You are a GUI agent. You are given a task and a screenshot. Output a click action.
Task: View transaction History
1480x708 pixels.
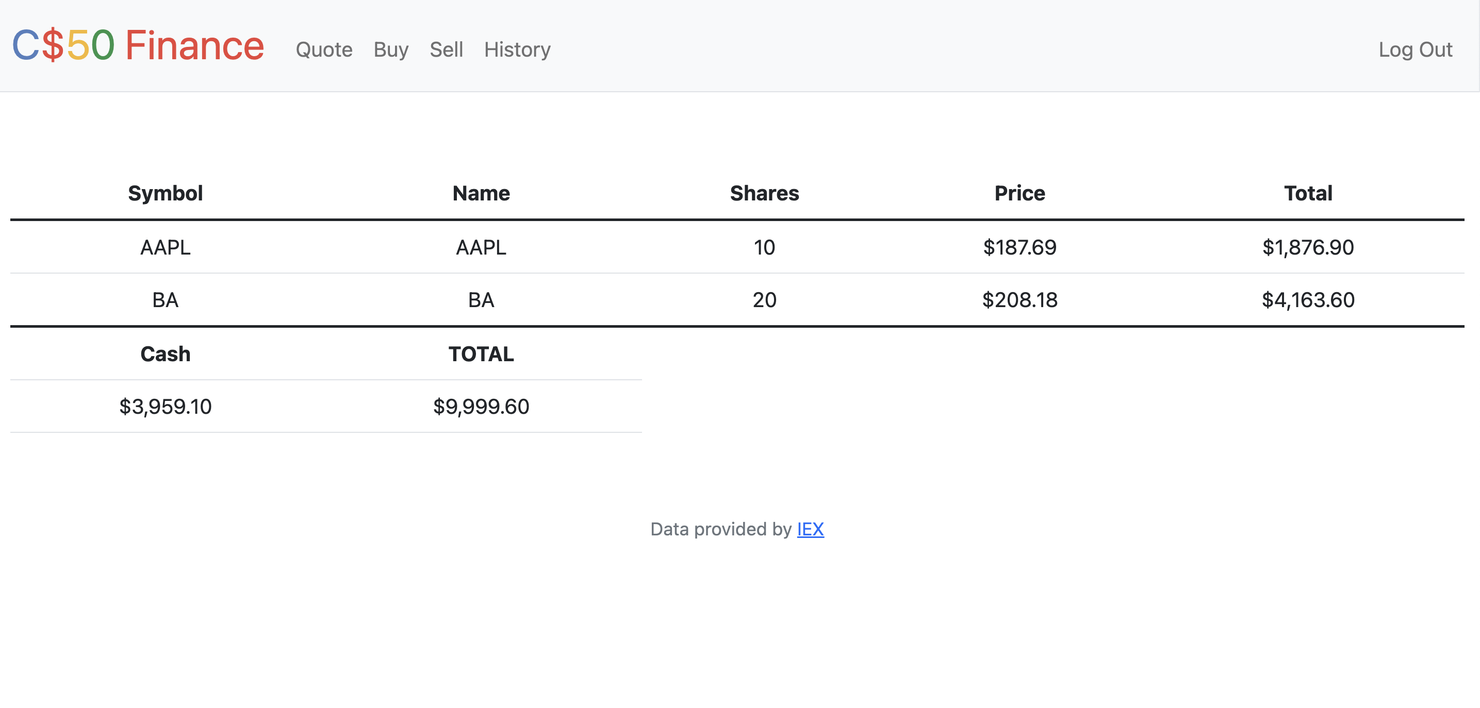point(517,49)
